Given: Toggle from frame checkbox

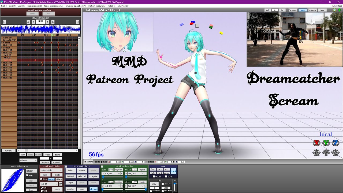Looking at the screenshot, I should click(151, 191).
